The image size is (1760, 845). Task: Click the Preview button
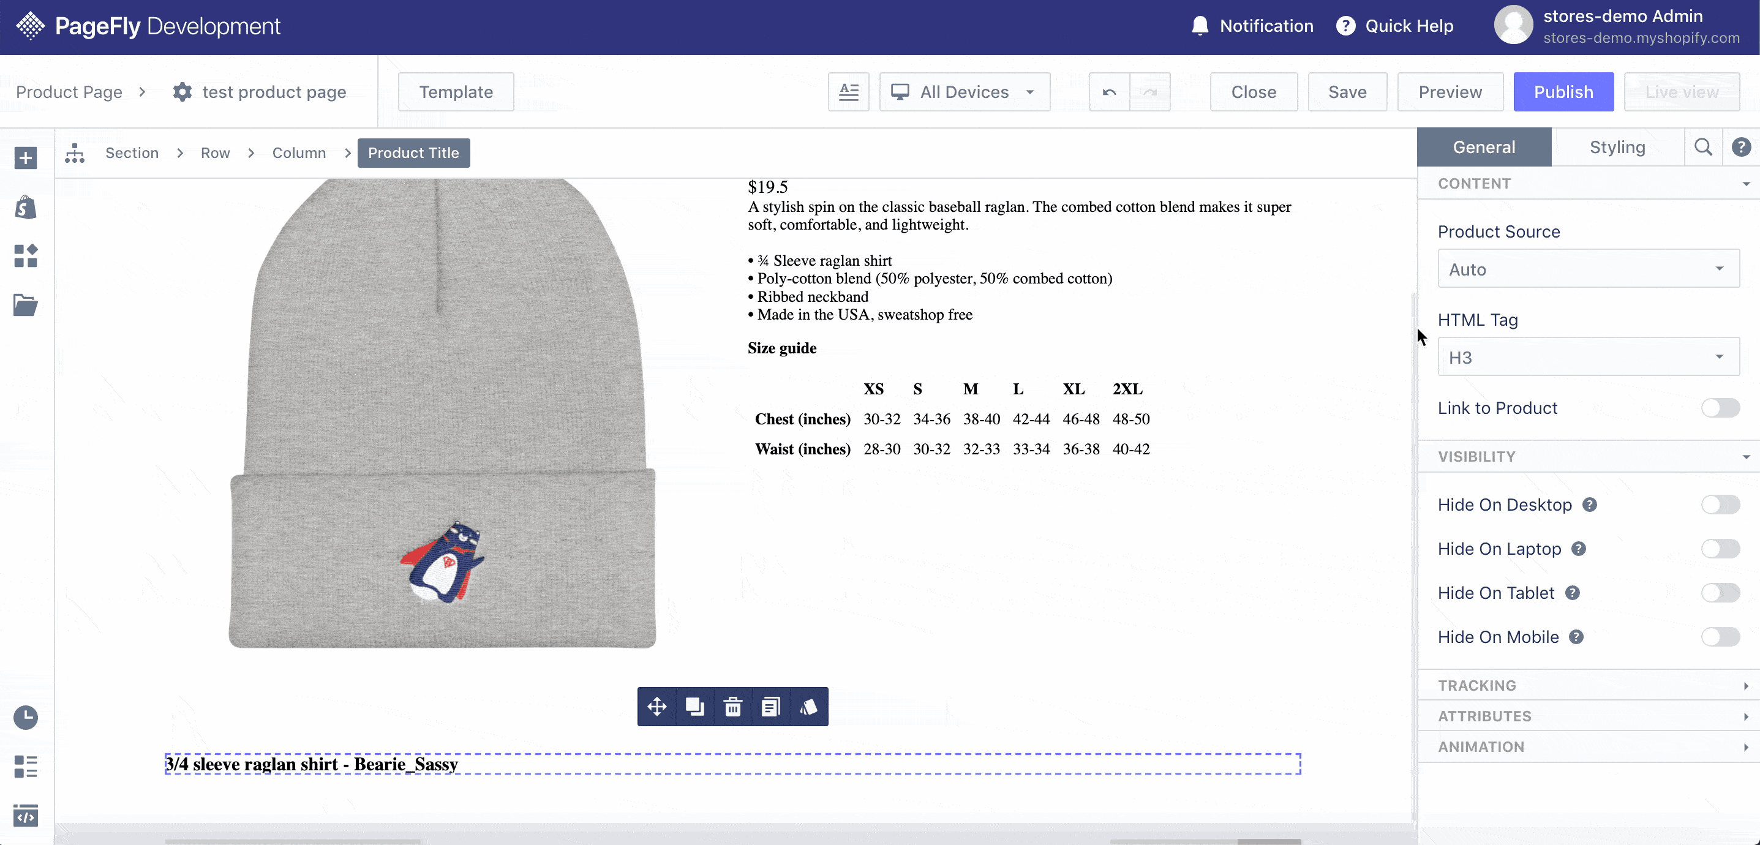[x=1450, y=92]
